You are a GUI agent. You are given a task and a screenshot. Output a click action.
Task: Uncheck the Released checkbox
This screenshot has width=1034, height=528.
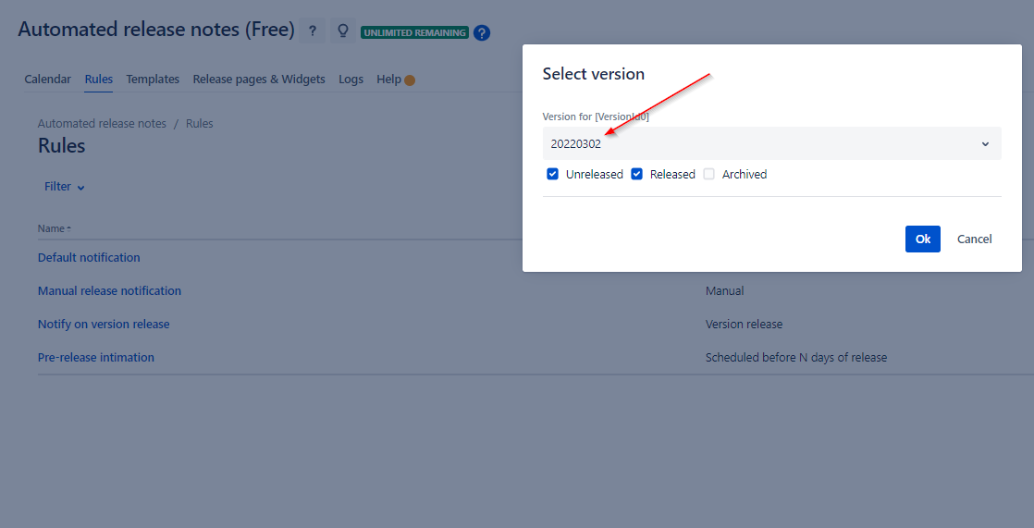tap(637, 174)
